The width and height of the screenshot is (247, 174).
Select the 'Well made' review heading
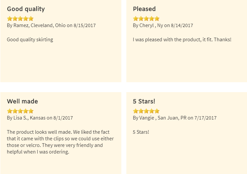[22, 101]
